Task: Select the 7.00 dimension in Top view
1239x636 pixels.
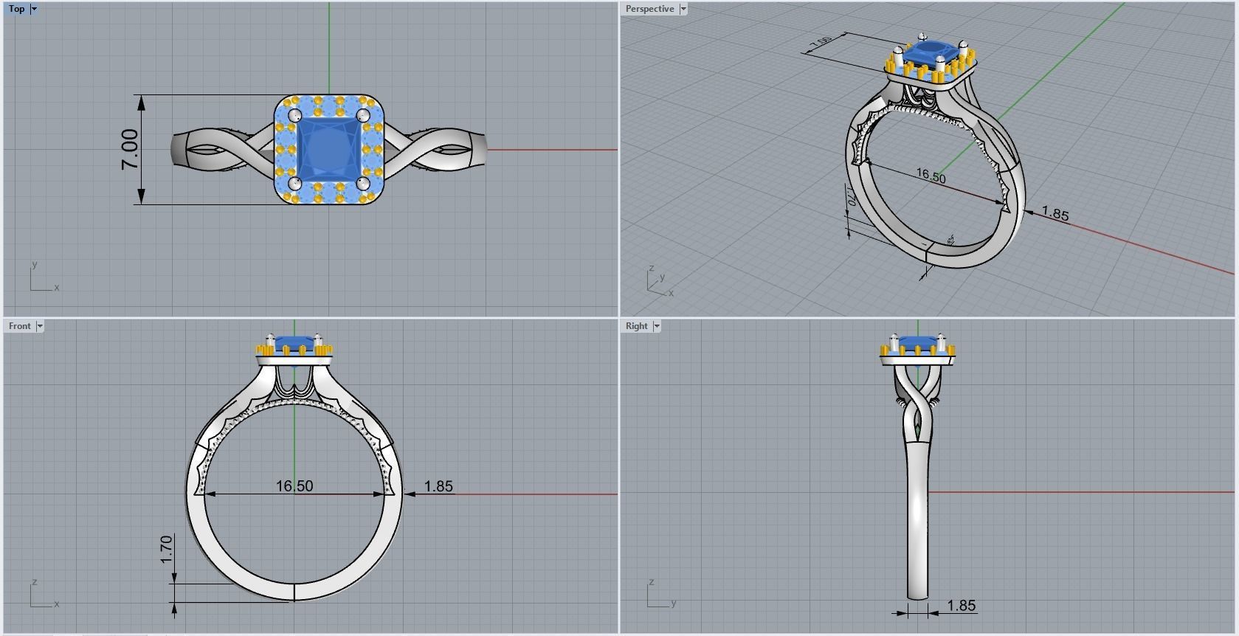Action: tap(130, 149)
